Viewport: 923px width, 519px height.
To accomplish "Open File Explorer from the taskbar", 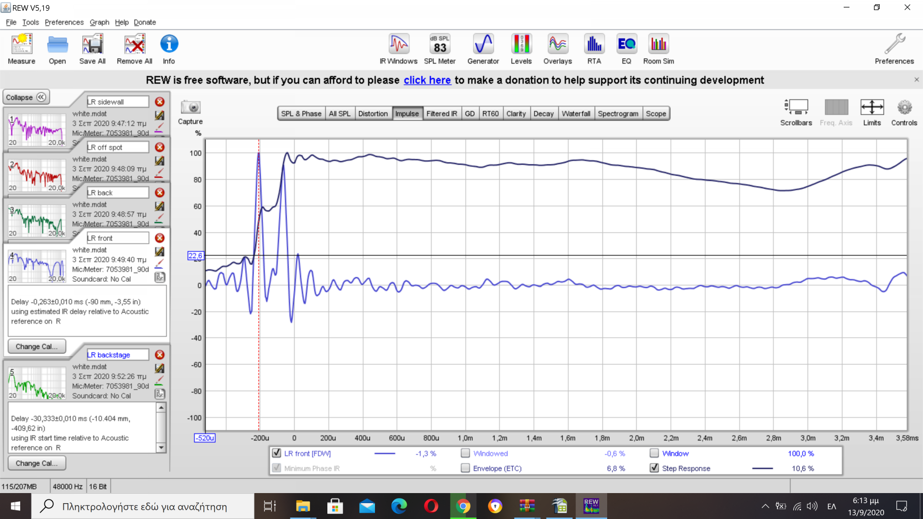I will coord(303,506).
